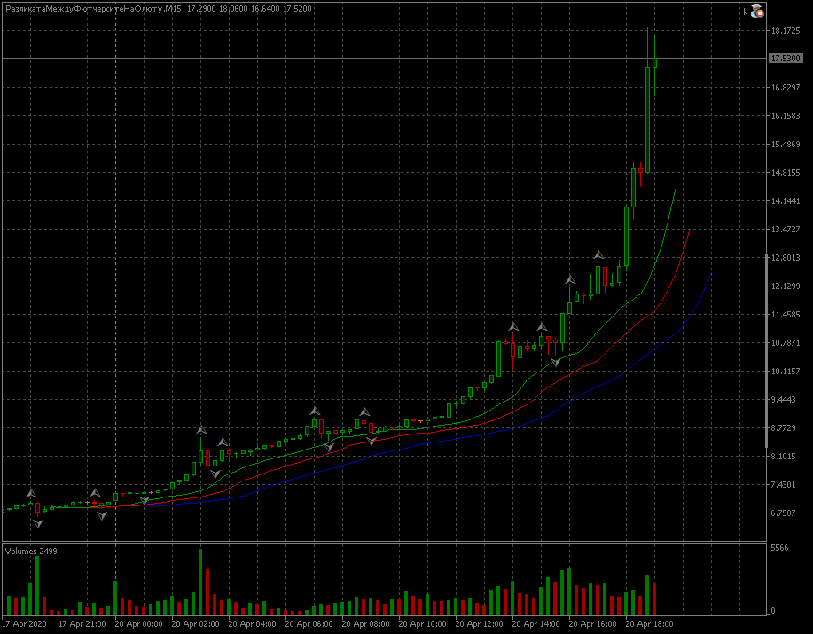Click the 10.1157 price scale level
Image resolution: width=813 pixels, height=634 pixels.
point(786,372)
